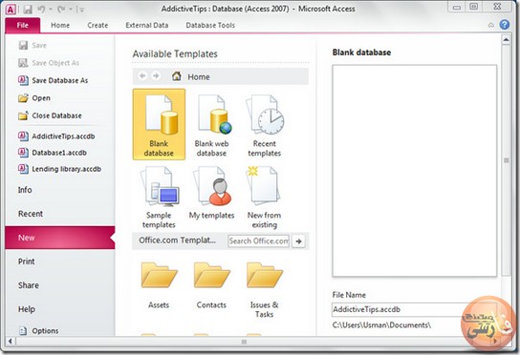Click the File Name input field

click(x=414, y=309)
